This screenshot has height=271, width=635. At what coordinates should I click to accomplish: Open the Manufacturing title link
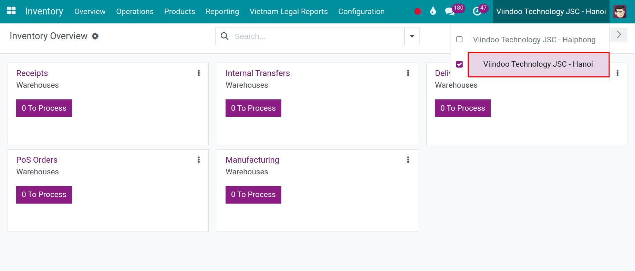point(252,160)
